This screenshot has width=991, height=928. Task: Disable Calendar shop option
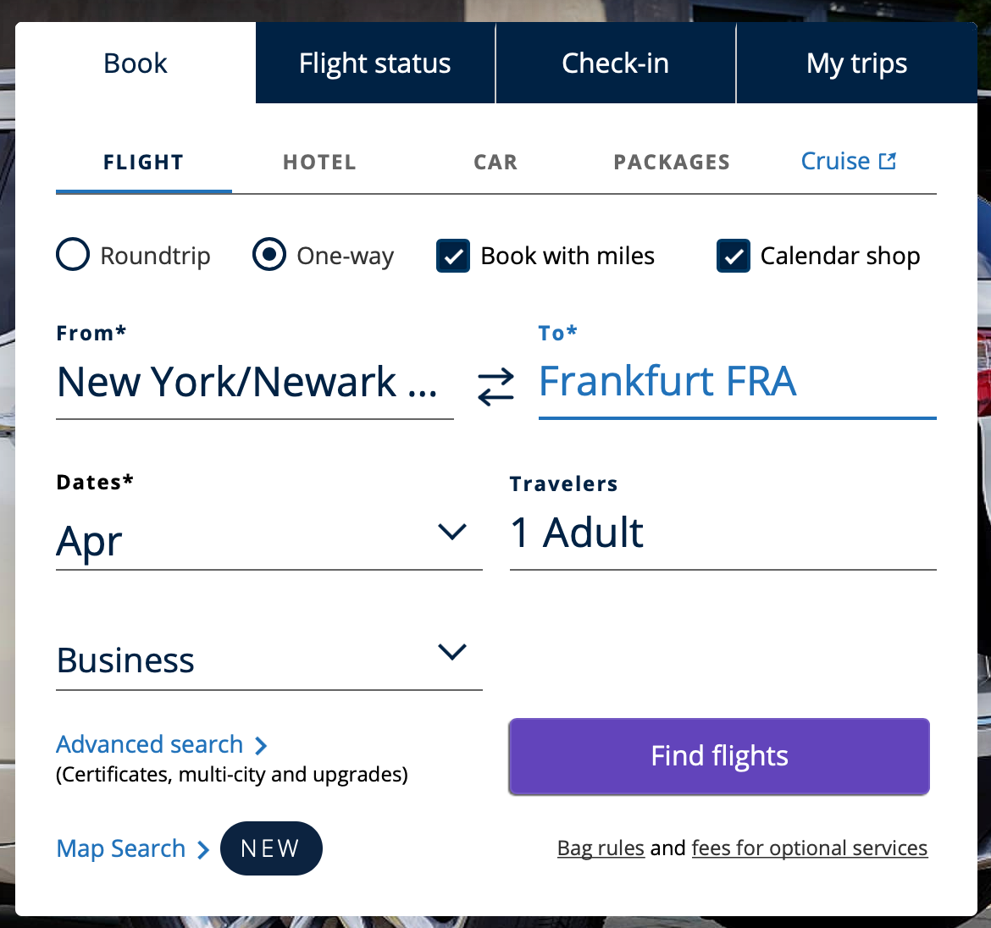[x=733, y=255]
